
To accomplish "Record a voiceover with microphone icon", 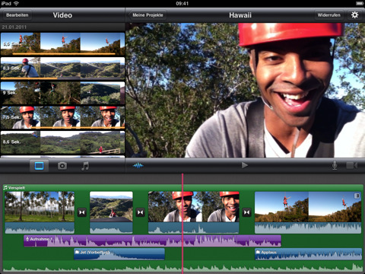I will (x=335, y=166).
